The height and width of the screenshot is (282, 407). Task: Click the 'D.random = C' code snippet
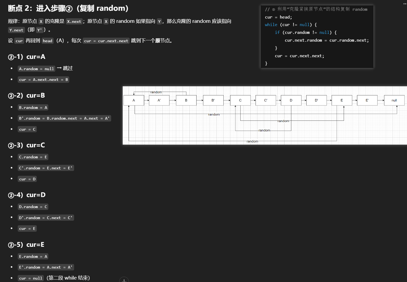pyautogui.click(x=33, y=207)
